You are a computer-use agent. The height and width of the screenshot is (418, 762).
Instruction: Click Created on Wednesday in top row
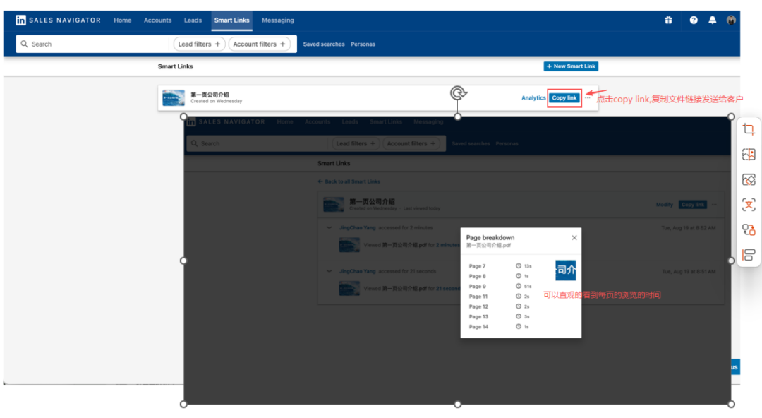click(217, 101)
